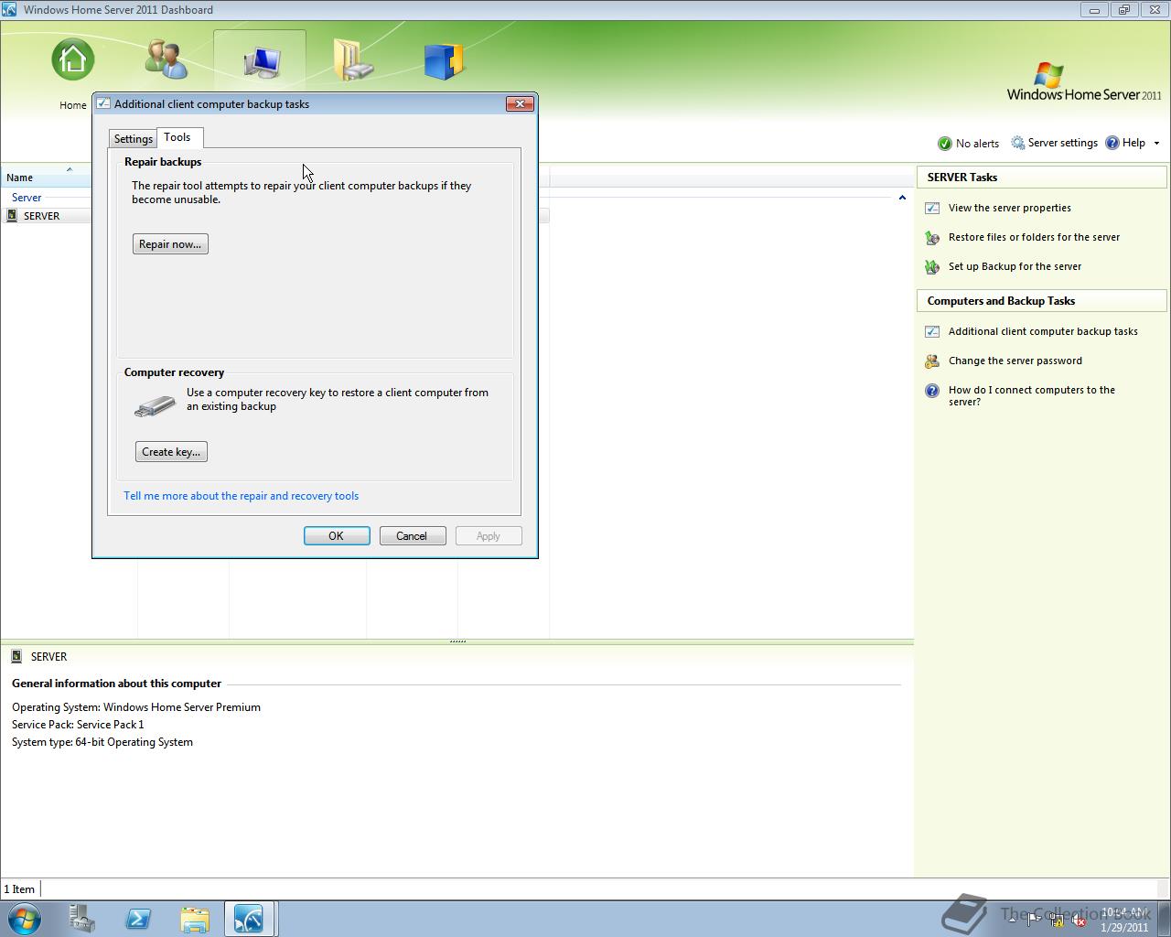Open Tell me more about repair tools link
This screenshot has height=937, width=1171.
tap(242, 496)
